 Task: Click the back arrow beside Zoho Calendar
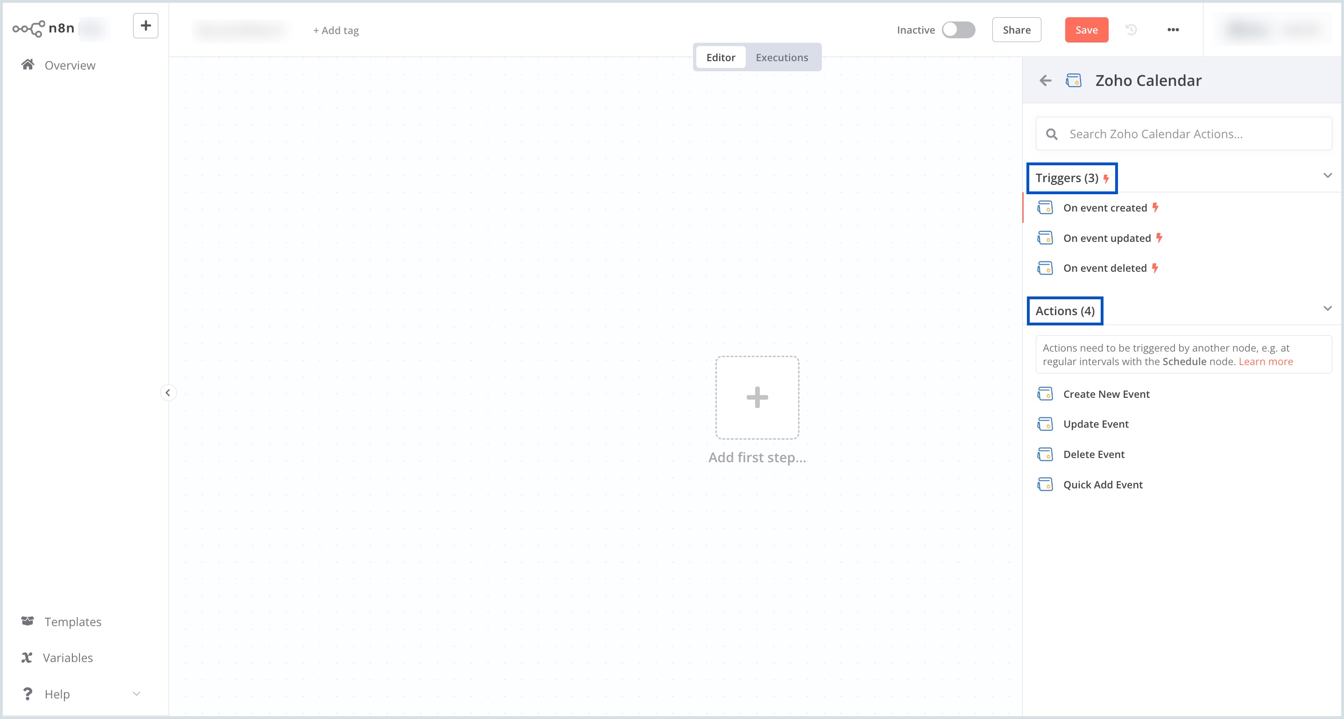coord(1045,80)
